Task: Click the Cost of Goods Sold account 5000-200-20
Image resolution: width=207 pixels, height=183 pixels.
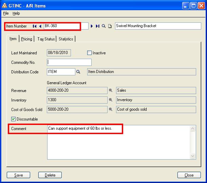Action: point(77,109)
